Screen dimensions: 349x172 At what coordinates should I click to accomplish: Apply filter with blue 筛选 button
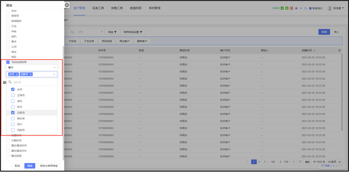[30, 166]
